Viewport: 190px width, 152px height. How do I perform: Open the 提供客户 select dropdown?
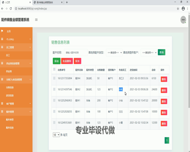coord(149,52)
